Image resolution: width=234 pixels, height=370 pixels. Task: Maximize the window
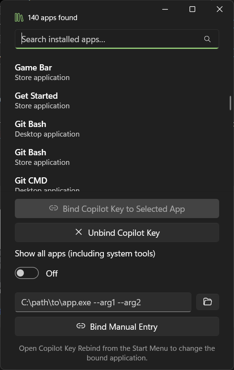point(192,9)
